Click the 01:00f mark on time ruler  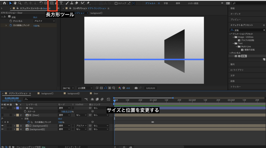[x=153, y=100]
